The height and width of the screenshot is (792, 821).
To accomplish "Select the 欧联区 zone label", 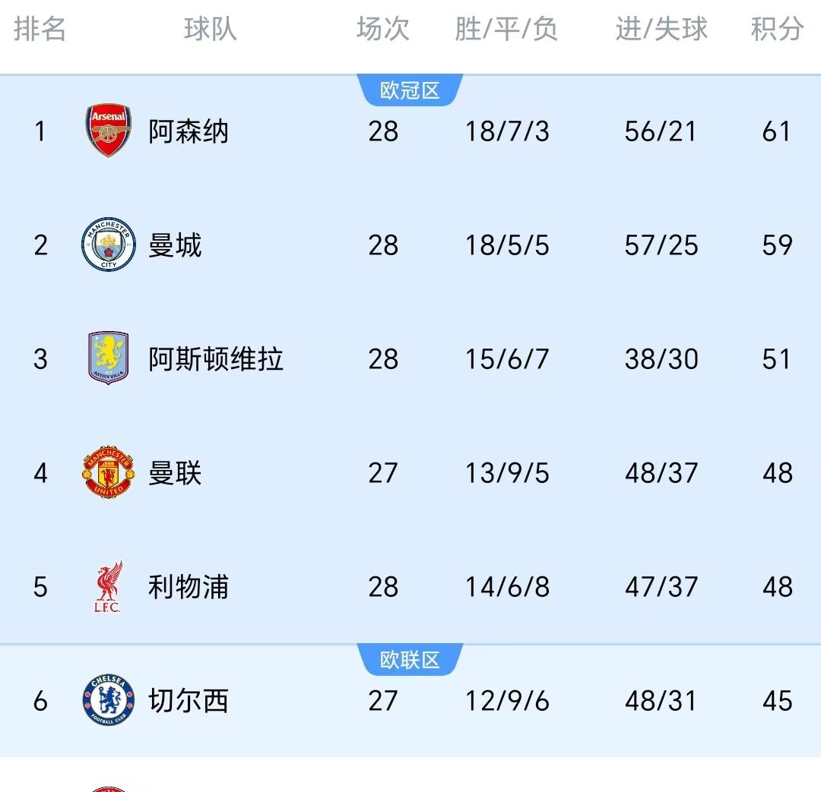I will click(410, 660).
